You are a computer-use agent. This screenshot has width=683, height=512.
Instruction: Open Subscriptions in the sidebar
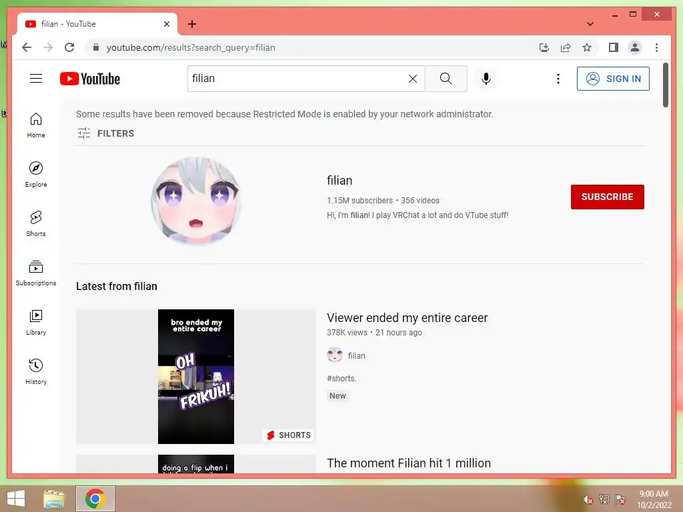point(36,273)
